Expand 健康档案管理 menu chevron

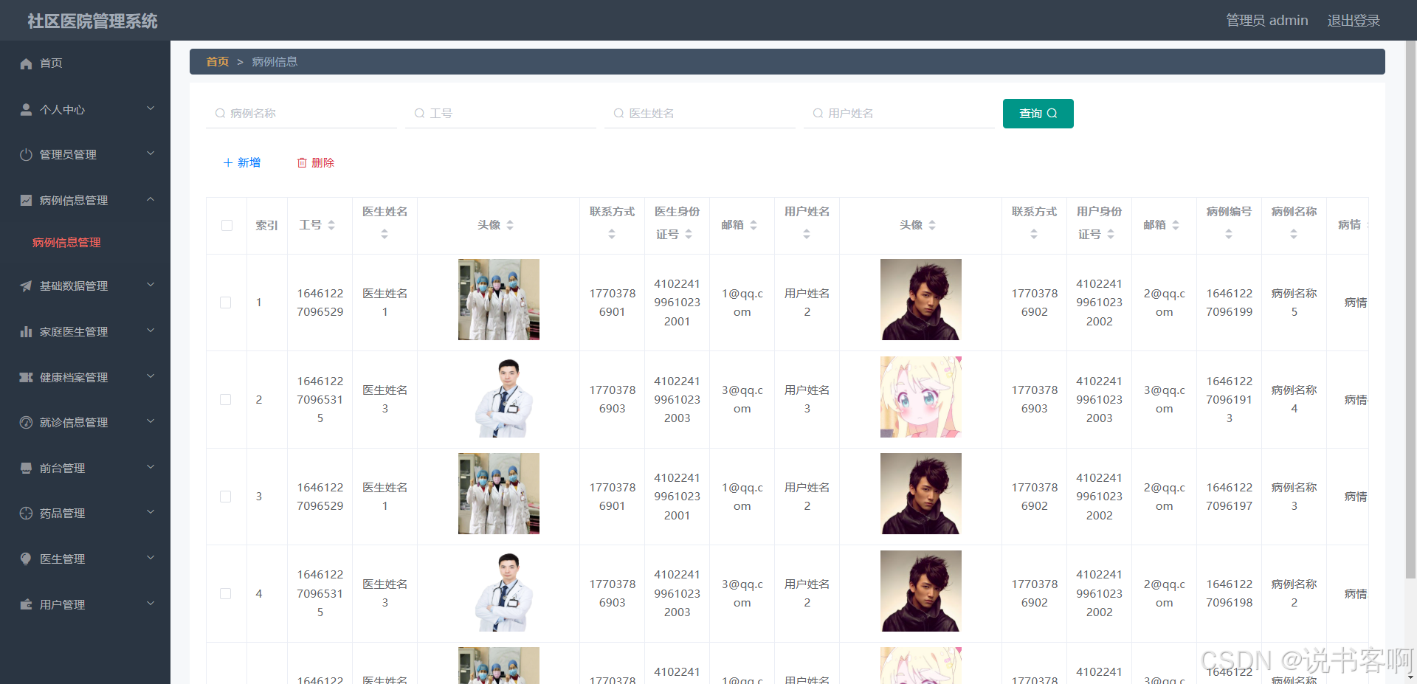pyautogui.click(x=151, y=376)
